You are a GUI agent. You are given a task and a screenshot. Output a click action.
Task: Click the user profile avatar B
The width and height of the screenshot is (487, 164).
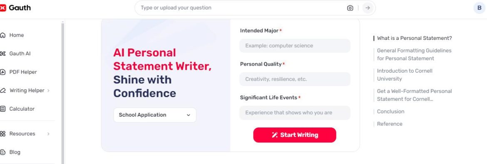tap(479, 8)
